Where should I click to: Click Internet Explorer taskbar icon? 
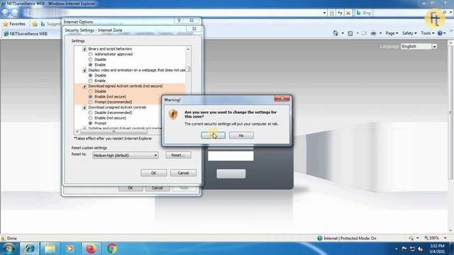tap(29, 249)
